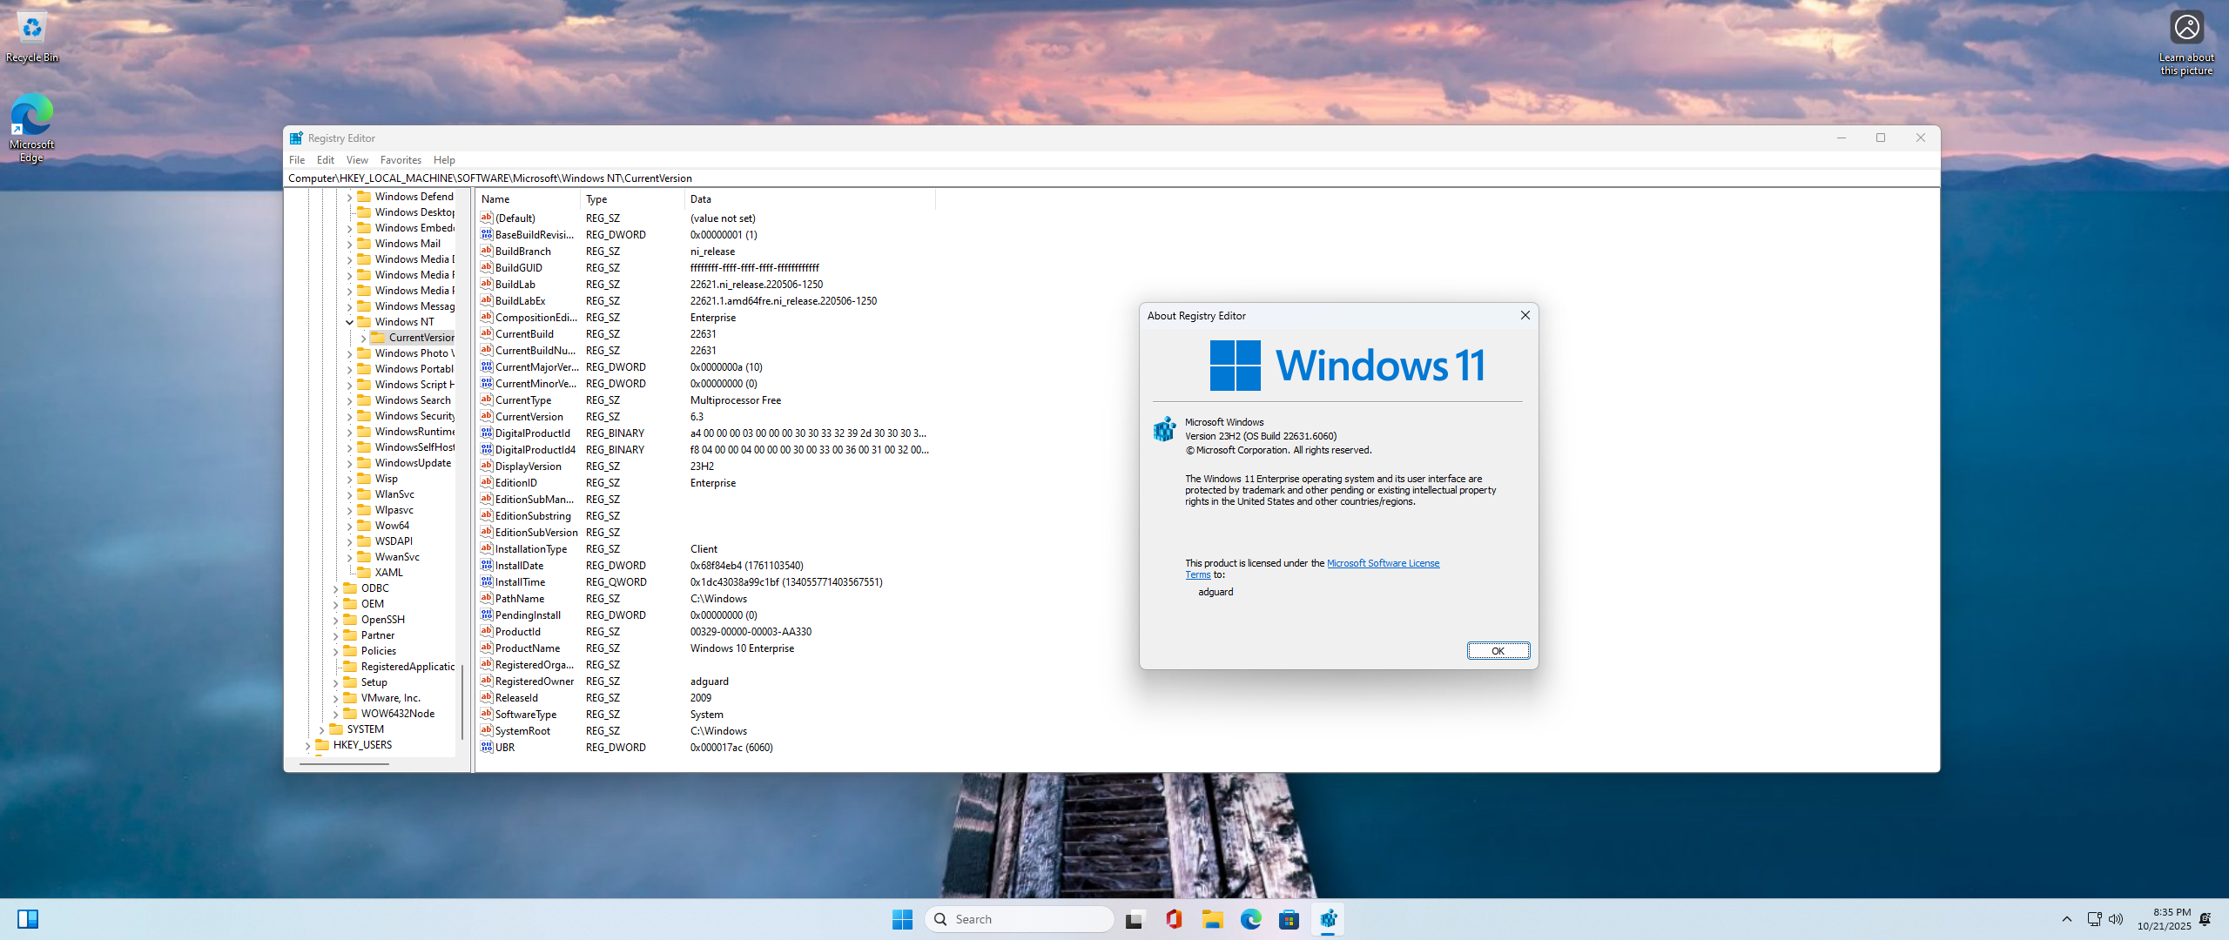Open the Favorites menu

[x=401, y=160]
